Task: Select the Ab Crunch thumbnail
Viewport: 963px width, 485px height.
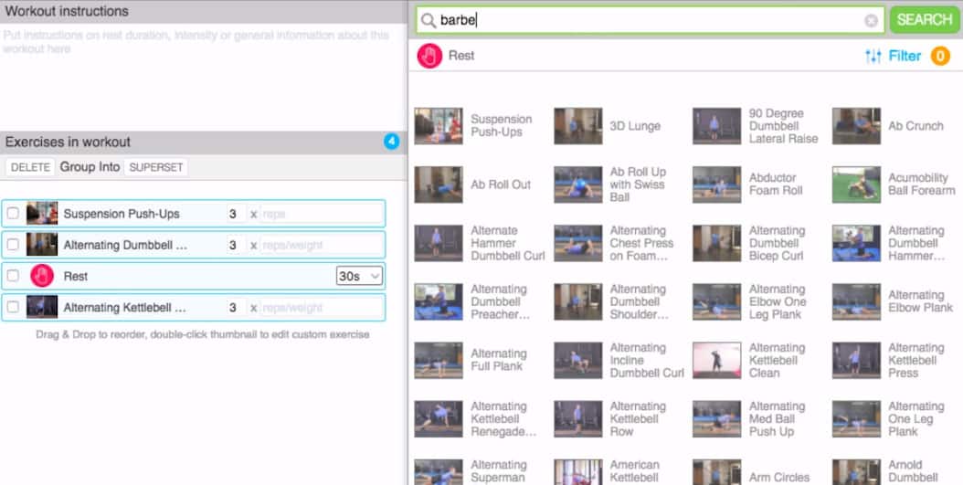Action: (856, 126)
